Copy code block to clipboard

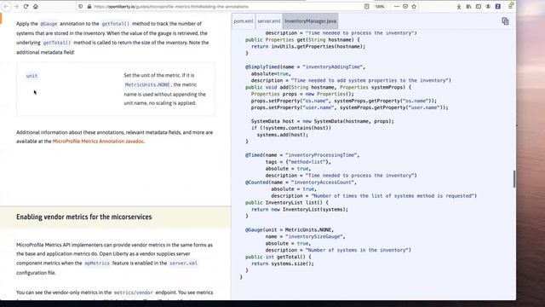(x=505, y=21)
